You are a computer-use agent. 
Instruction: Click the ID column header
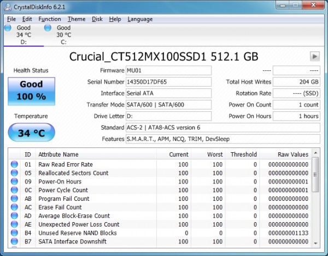pyautogui.click(x=28, y=154)
